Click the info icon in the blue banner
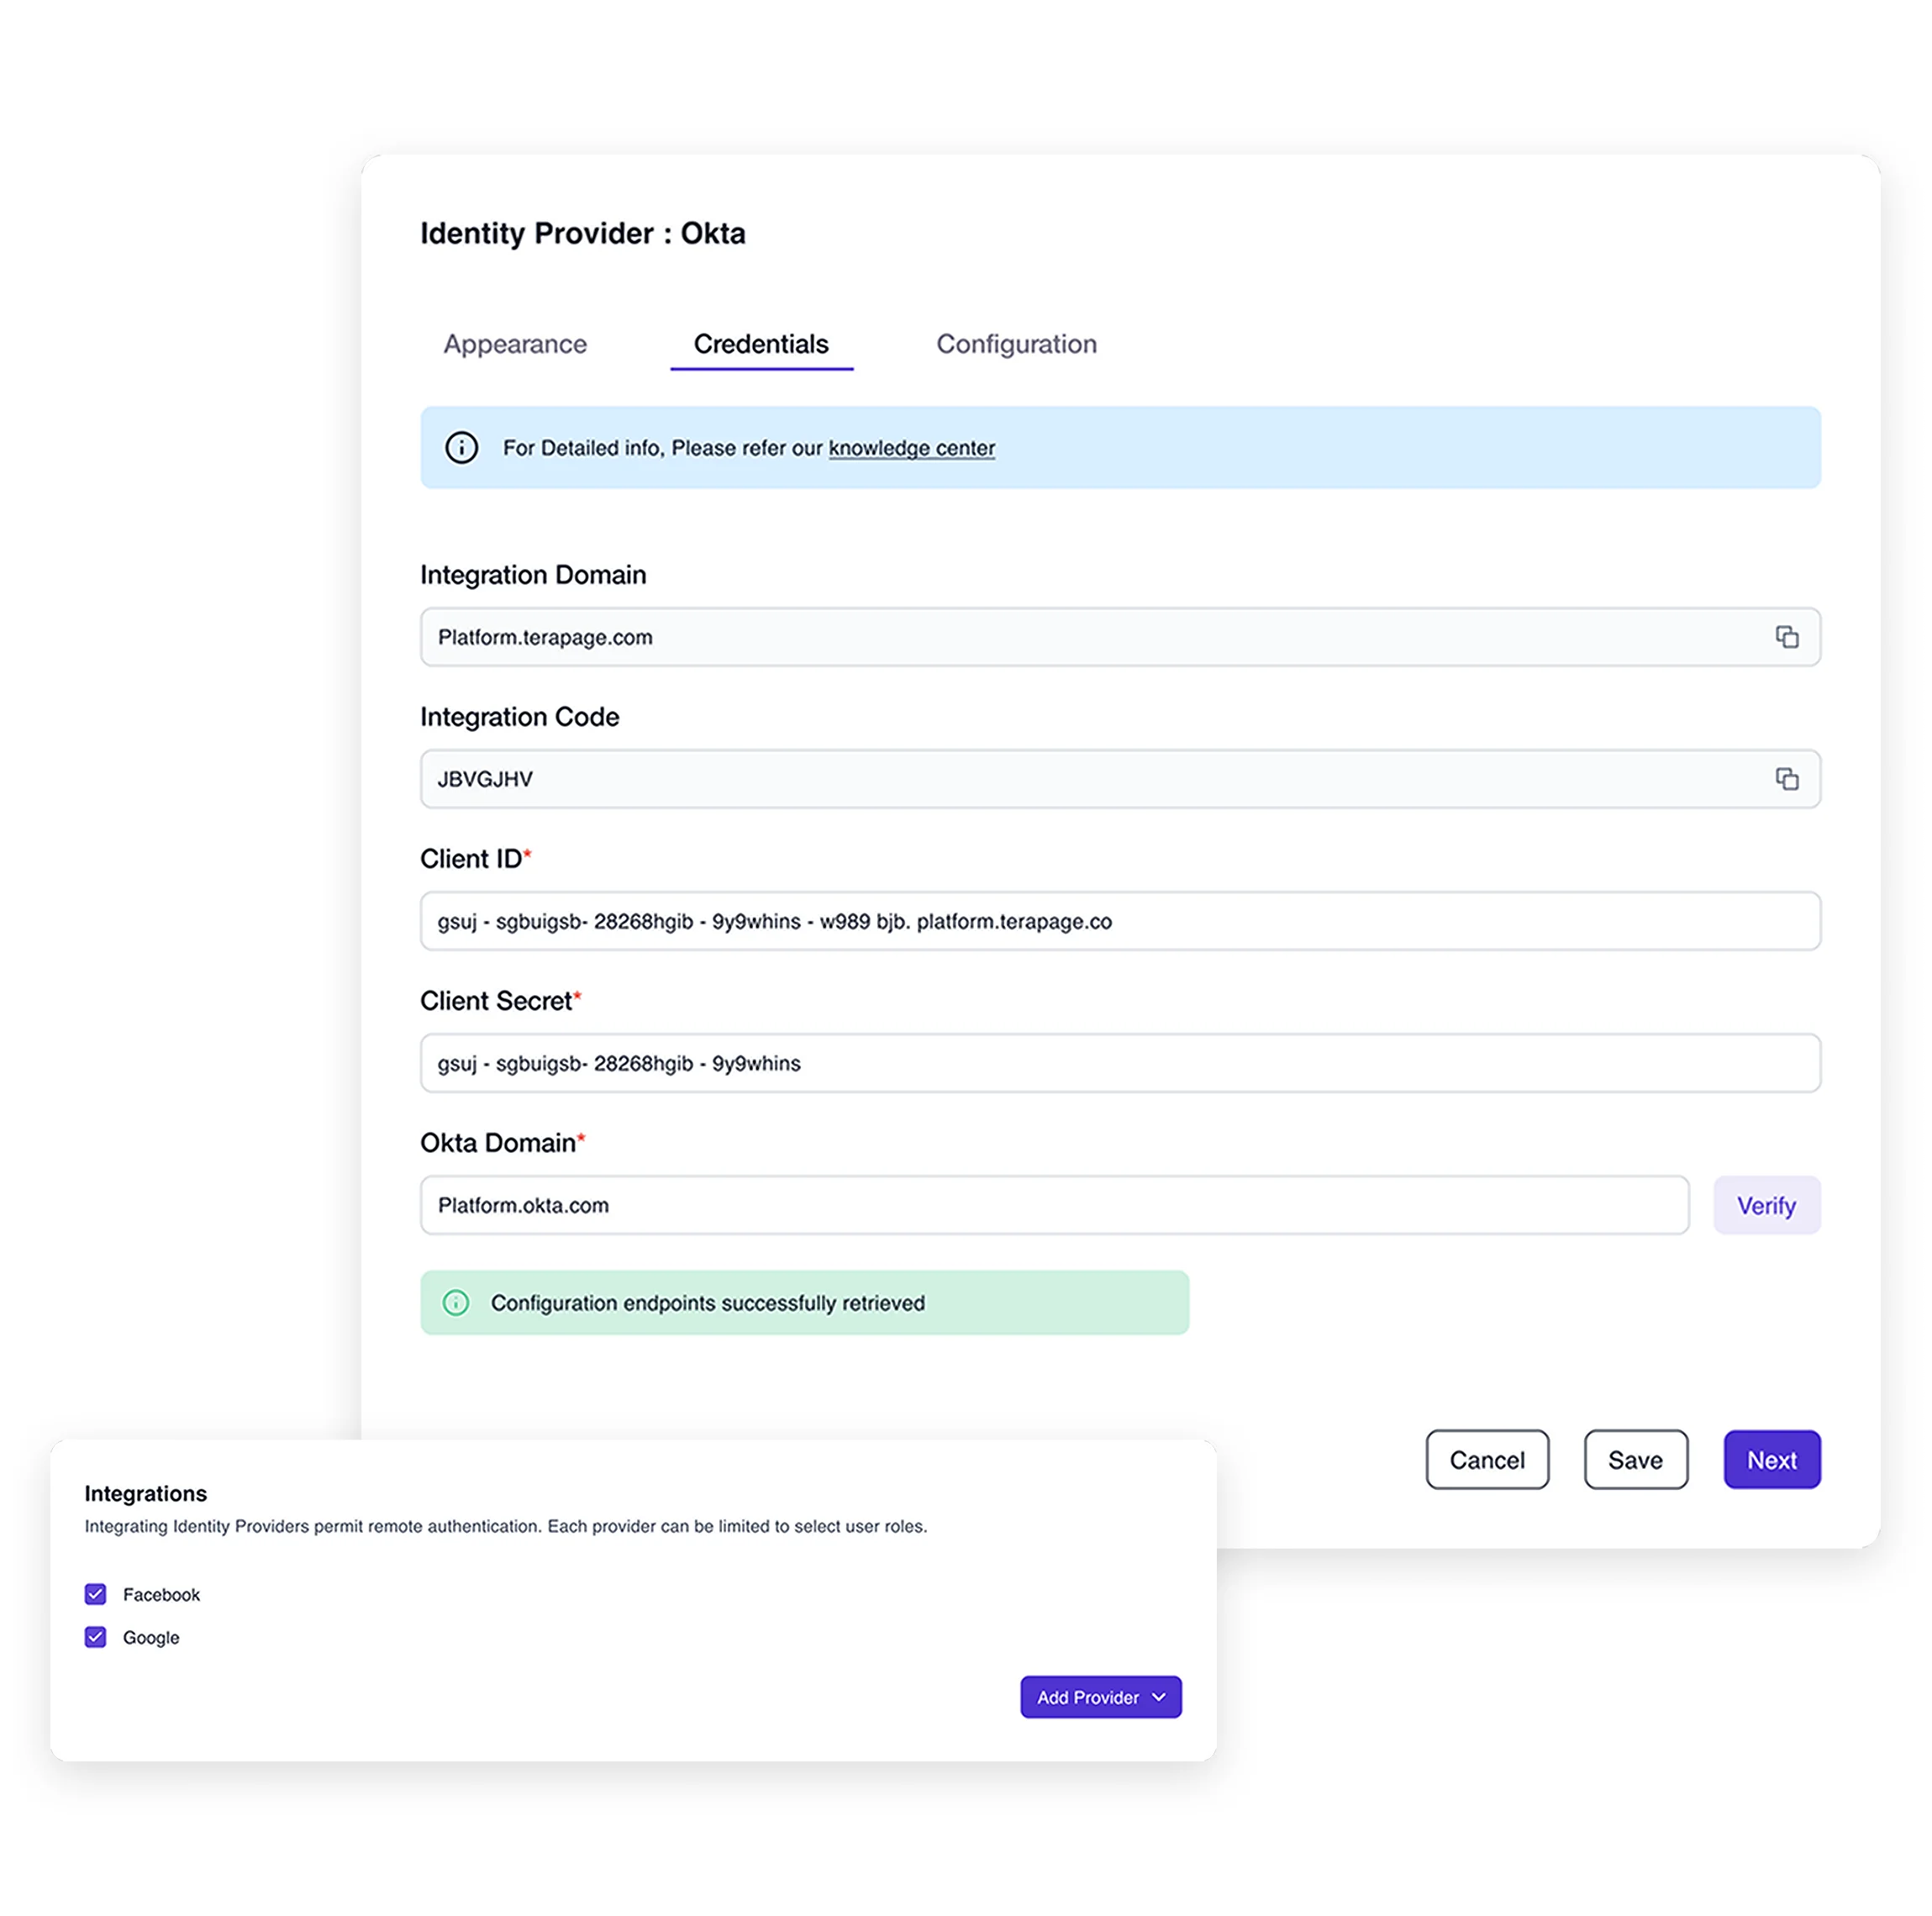The image size is (1932, 1916). [461, 448]
